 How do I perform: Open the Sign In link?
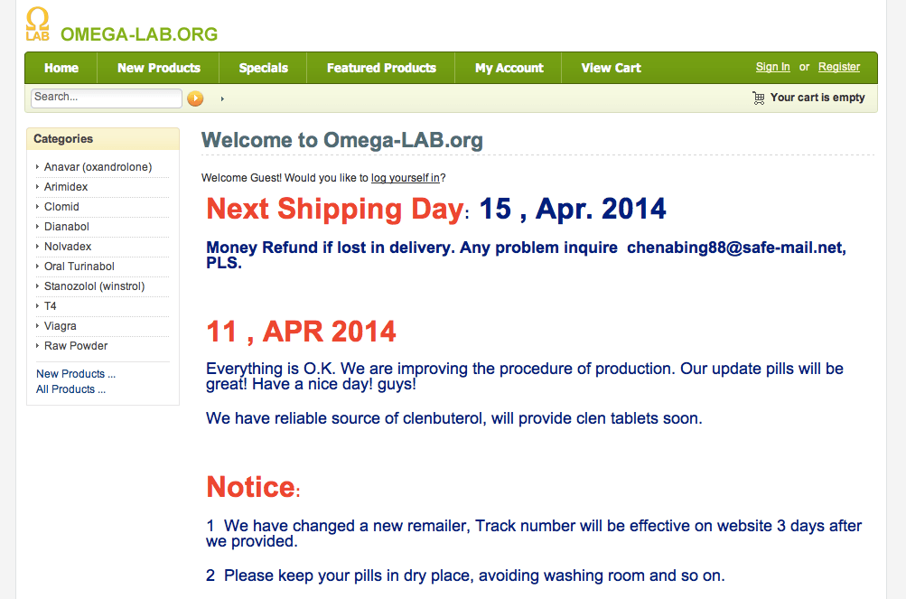772,66
